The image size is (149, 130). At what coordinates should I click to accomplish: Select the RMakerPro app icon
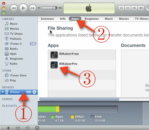pyautogui.click(x=54, y=65)
